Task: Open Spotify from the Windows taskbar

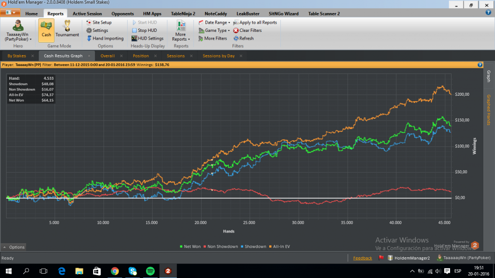Action: 149,271
